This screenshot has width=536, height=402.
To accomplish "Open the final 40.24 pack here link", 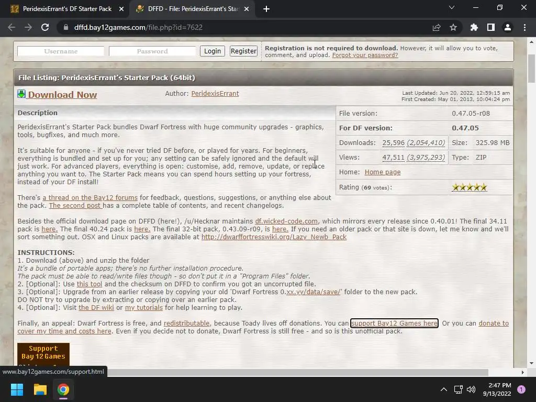I will click(x=142, y=229).
